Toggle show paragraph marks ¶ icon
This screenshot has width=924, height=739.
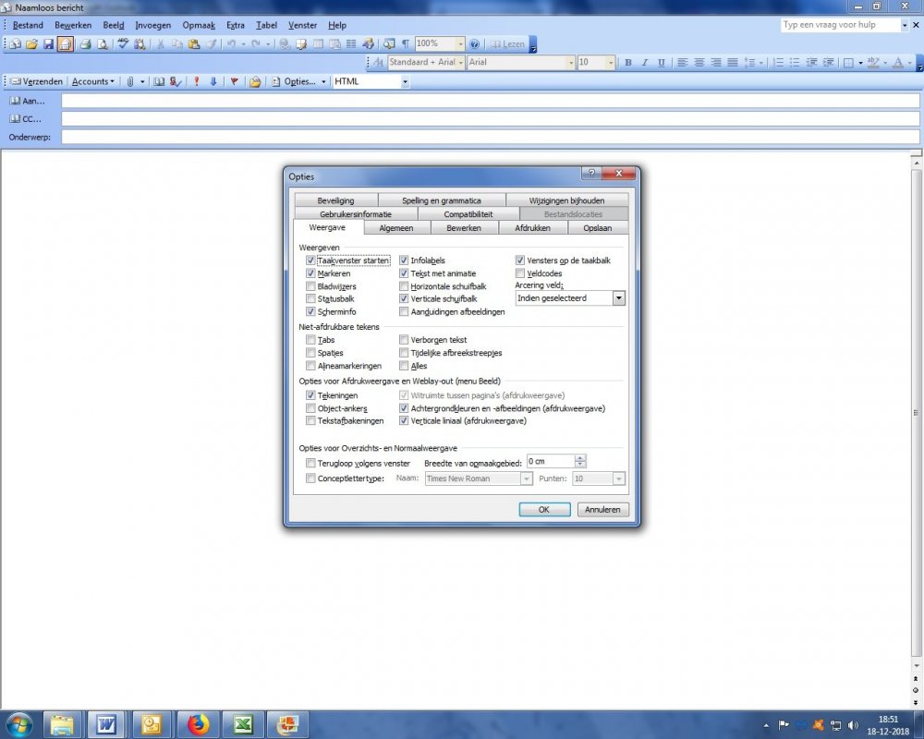[x=406, y=44]
